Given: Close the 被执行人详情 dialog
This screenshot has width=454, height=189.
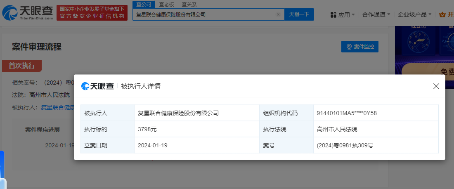Looking at the screenshot, I should tap(436, 86).
